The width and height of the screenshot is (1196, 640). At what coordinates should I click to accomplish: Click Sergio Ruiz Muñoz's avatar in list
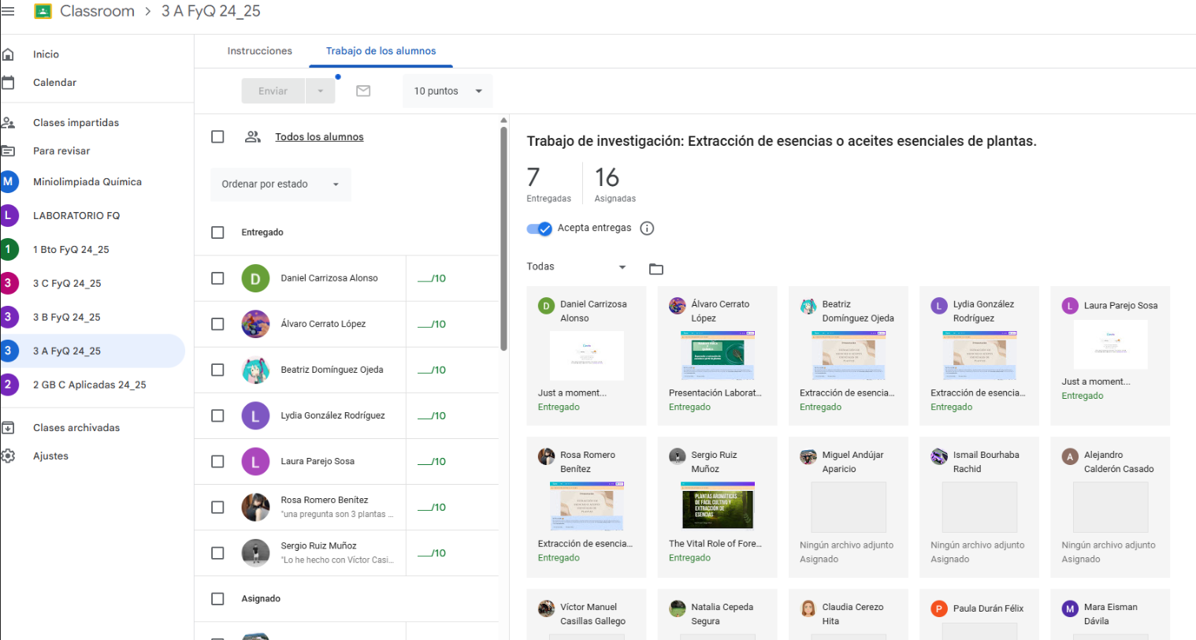255,553
